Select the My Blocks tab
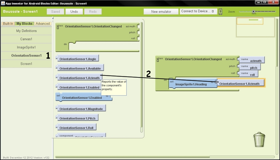This screenshot has height=160, width=280. click(24, 24)
